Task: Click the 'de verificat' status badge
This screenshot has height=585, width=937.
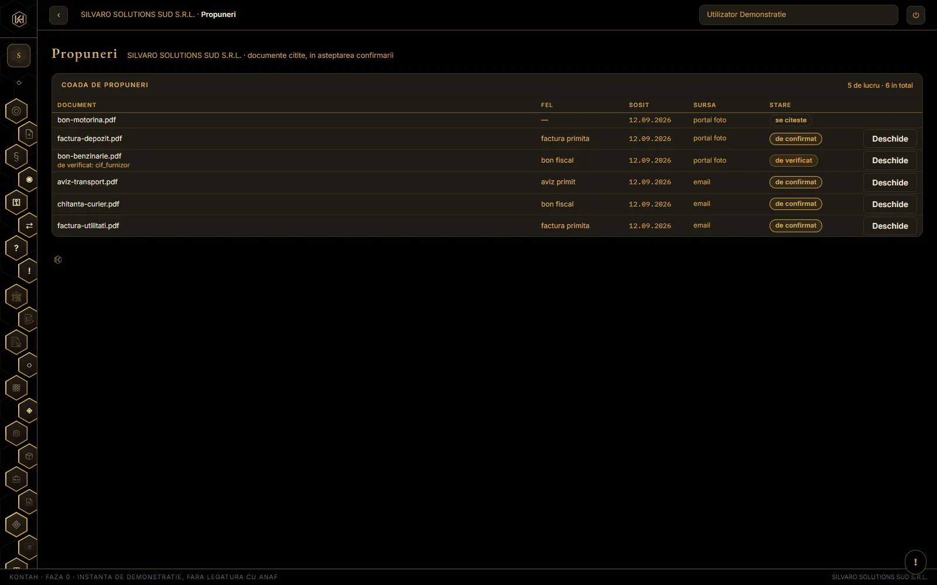Action: tap(794, 160)
